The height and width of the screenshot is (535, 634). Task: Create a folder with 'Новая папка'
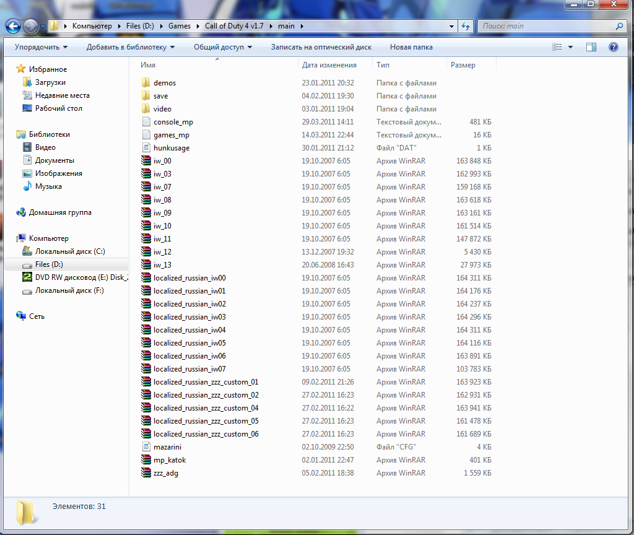(x=411, y=47)
